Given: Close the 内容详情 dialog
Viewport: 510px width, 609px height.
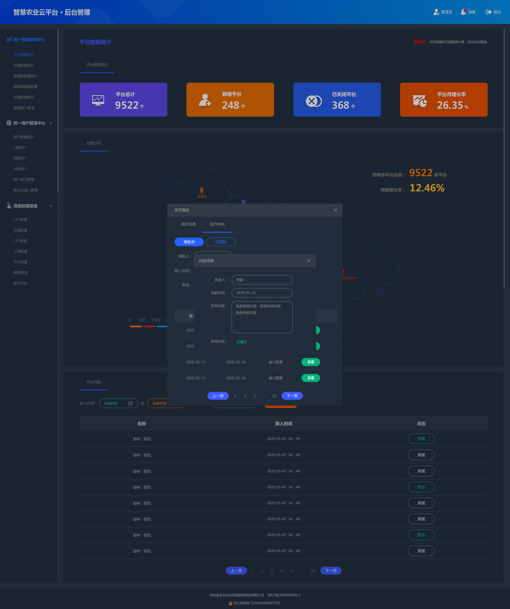Looking at the screenshot, I should click(309, 261).
